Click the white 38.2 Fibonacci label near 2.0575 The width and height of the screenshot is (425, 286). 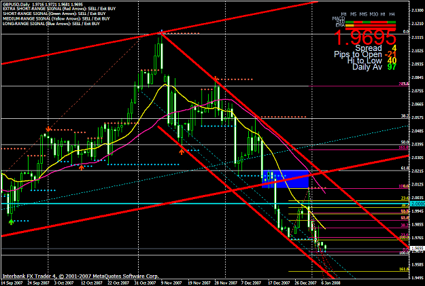click(x=405, y=116)
